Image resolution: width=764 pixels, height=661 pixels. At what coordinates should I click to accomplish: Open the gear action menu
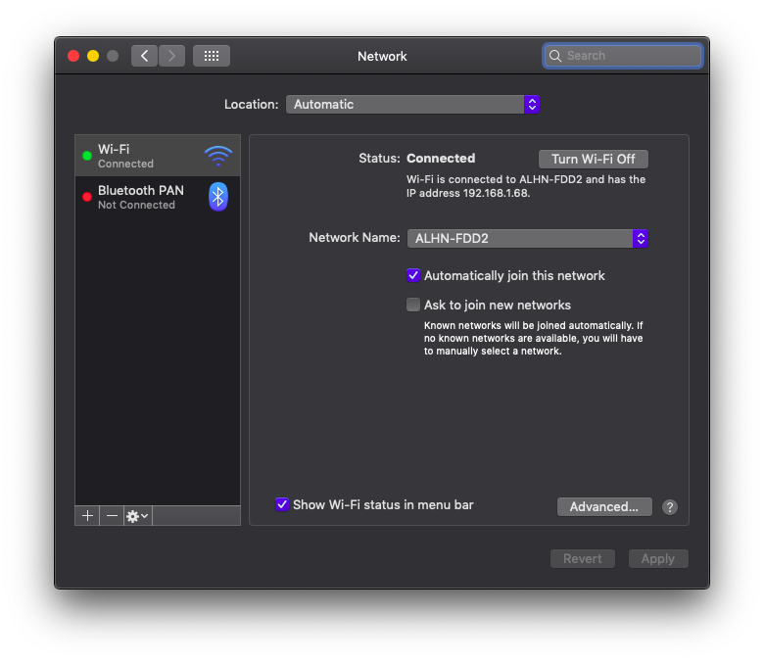click(137, 515)
